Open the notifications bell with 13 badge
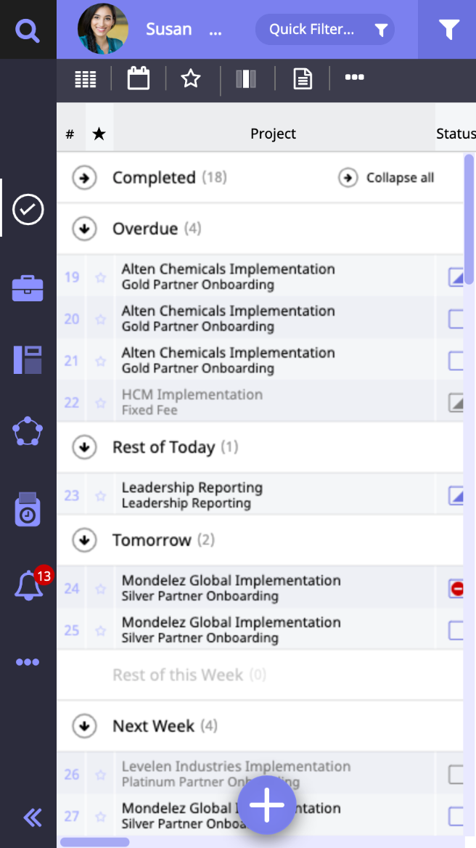476x848 pixels. coord(29,584)
